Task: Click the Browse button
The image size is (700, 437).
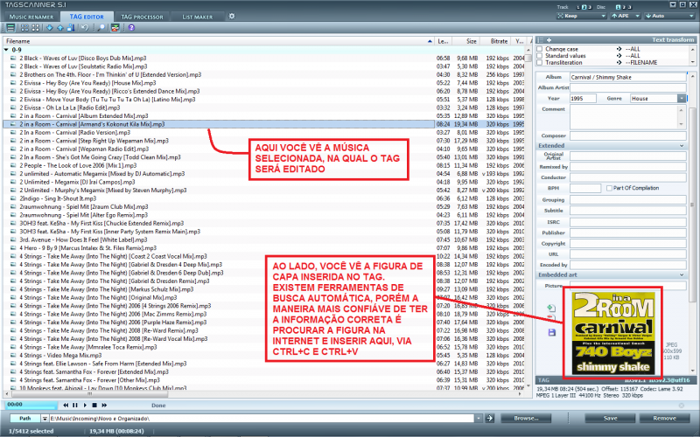Action: [526, 419]
